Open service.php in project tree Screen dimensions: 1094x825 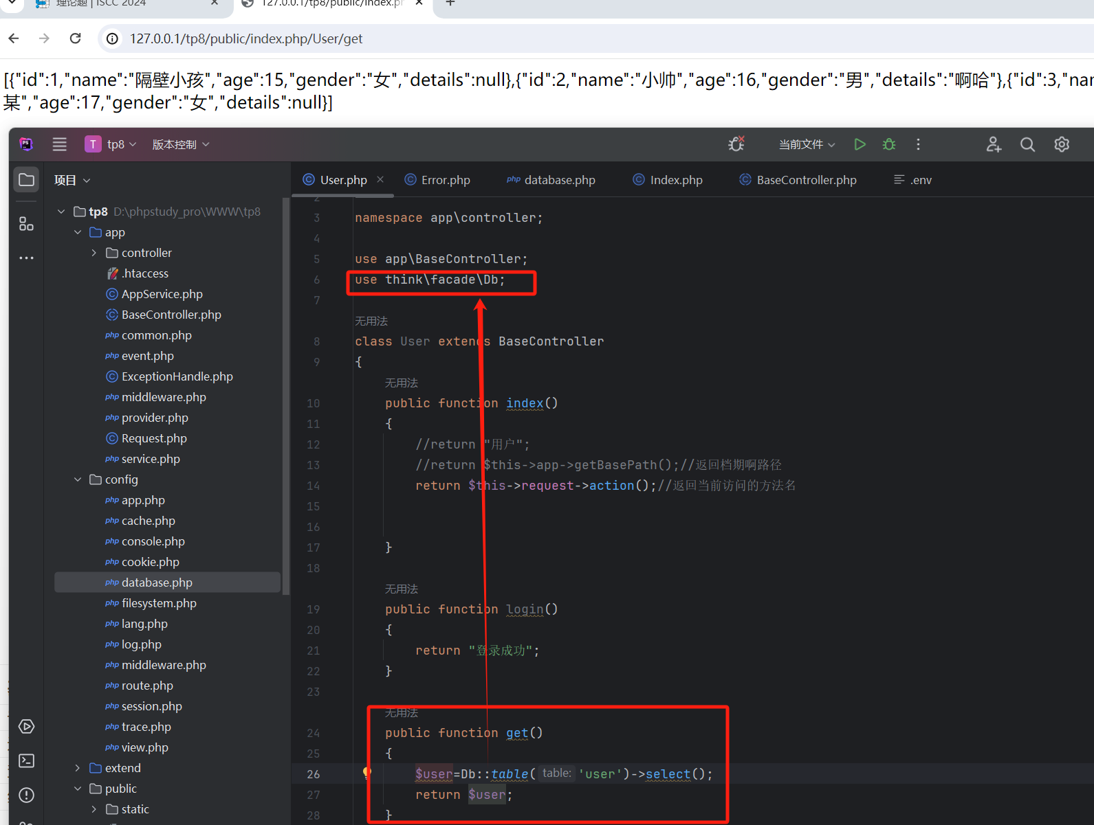(142, 459)
